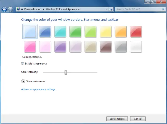
Task: Choose the brown Chocolate color swatch
Action: coord(105,46)
